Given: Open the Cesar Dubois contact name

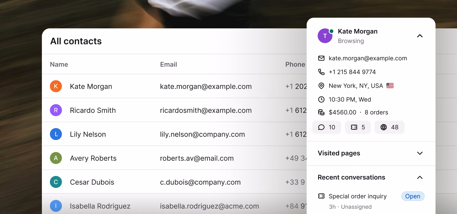Looking at the screenshot, I should coord(92,182).
